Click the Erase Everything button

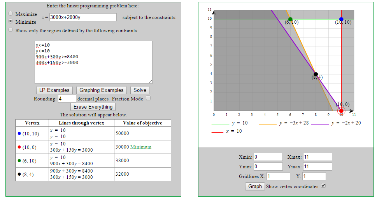[x=93, y=107]
